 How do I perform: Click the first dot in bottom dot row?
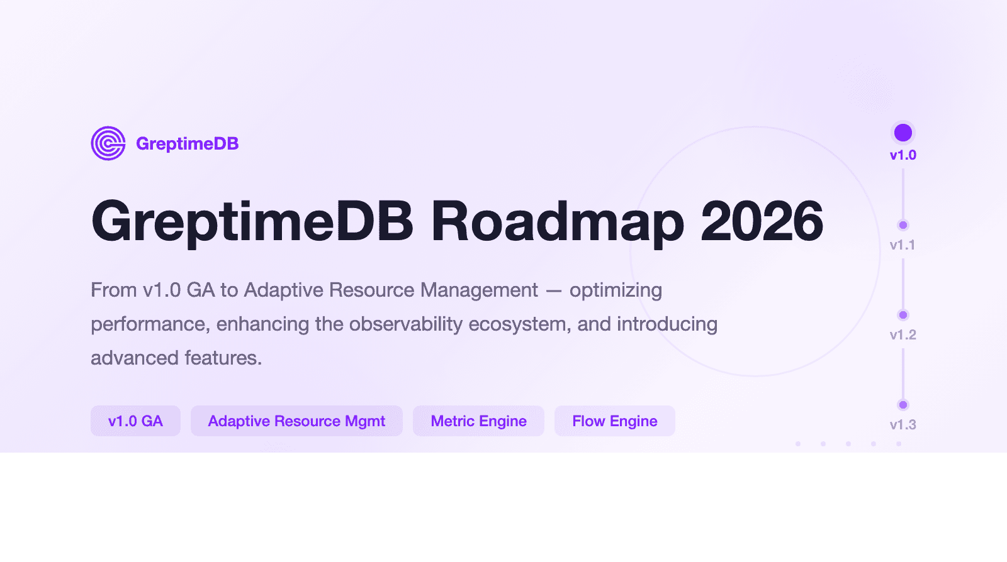coord(798,444)
